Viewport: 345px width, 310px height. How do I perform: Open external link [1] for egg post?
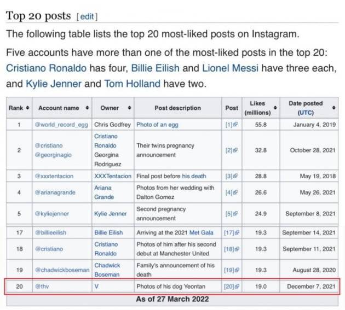(232, 125)
